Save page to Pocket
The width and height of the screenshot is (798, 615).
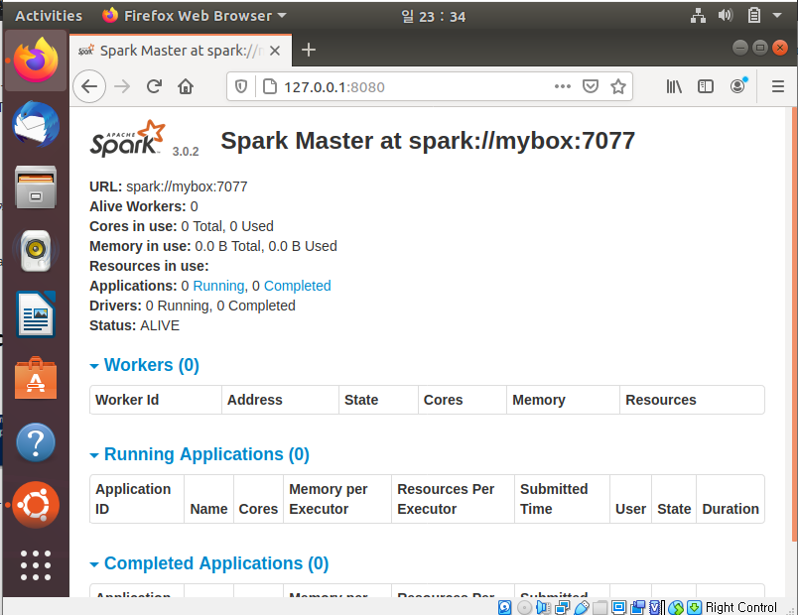click(591, 86)
